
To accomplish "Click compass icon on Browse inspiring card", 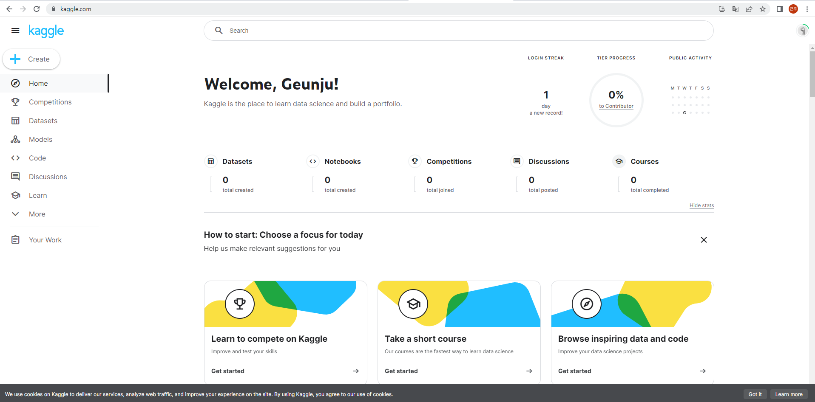I will [x=587, y=304].
